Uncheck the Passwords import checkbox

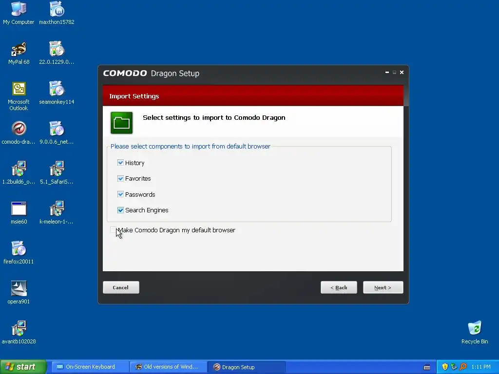click(x=120, y=194)
